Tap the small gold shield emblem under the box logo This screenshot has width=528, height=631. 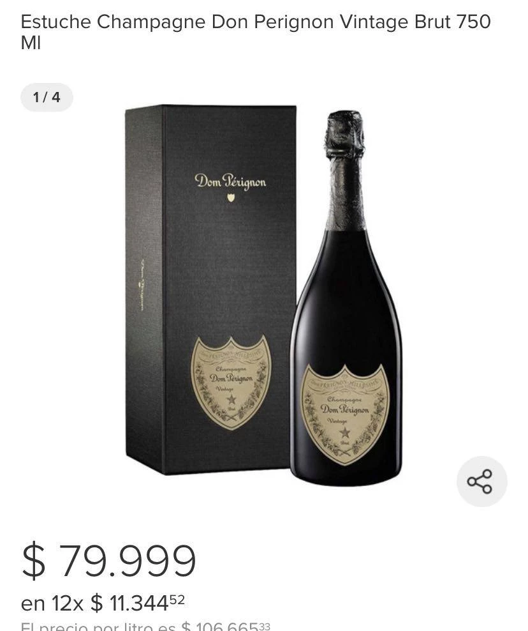(231, 197)
